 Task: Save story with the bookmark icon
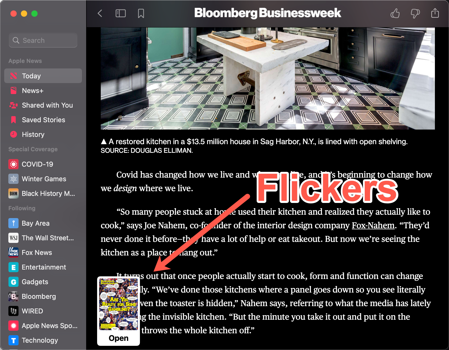click(141, 13)
